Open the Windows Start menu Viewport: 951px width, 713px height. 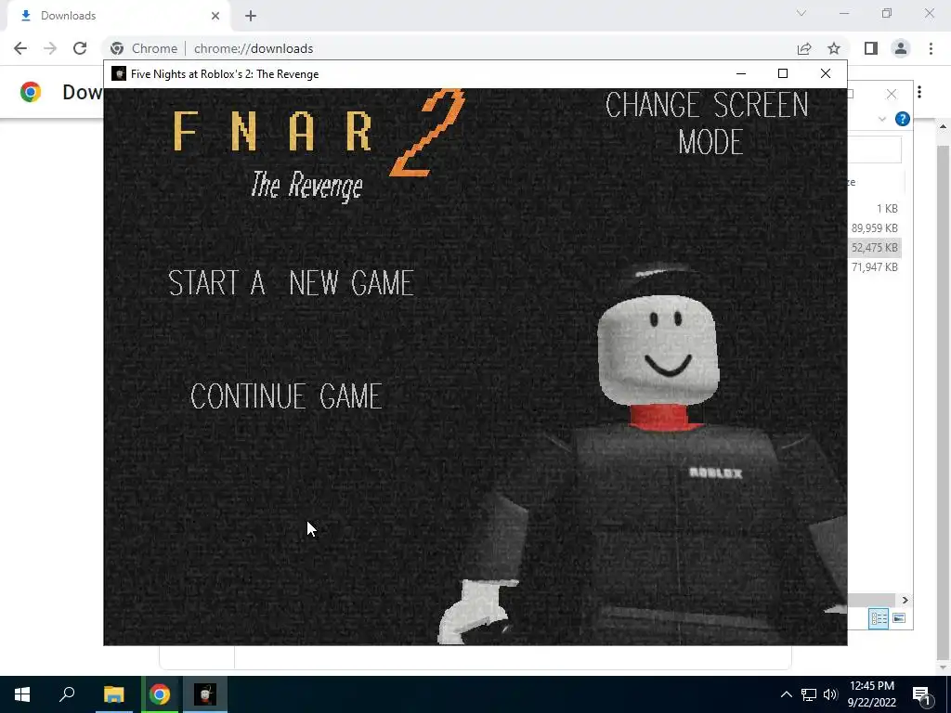point(22,694)
